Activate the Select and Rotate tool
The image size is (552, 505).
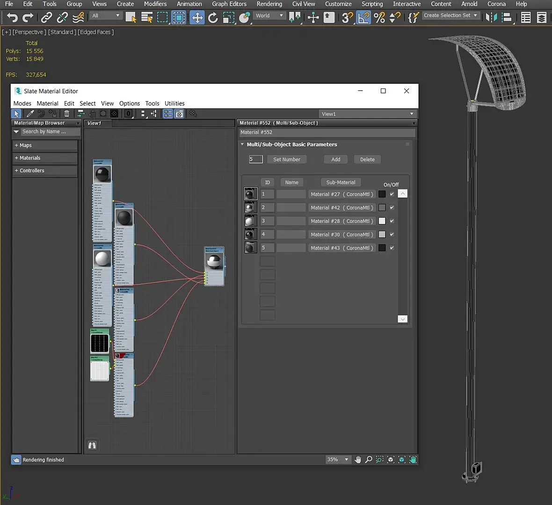213,18
